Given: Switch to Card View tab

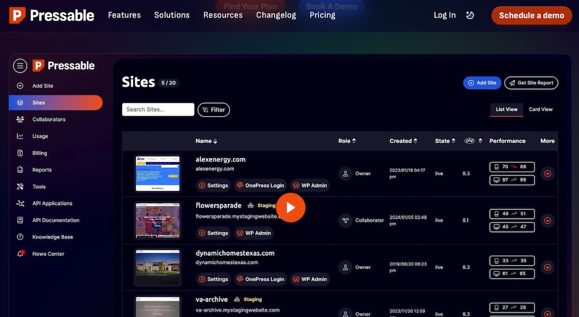Looking at the screenshot, I should point(541,109).
